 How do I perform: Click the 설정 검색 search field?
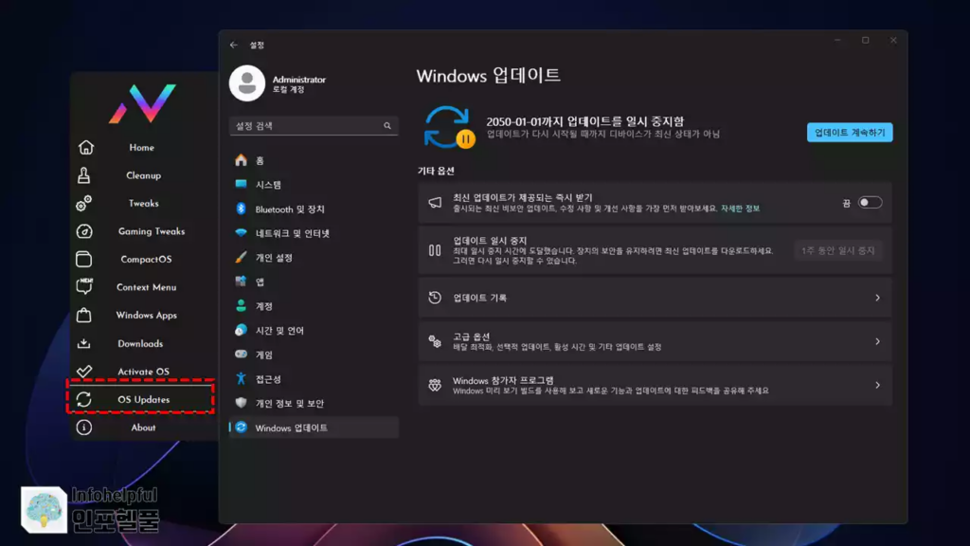point(314,126)
